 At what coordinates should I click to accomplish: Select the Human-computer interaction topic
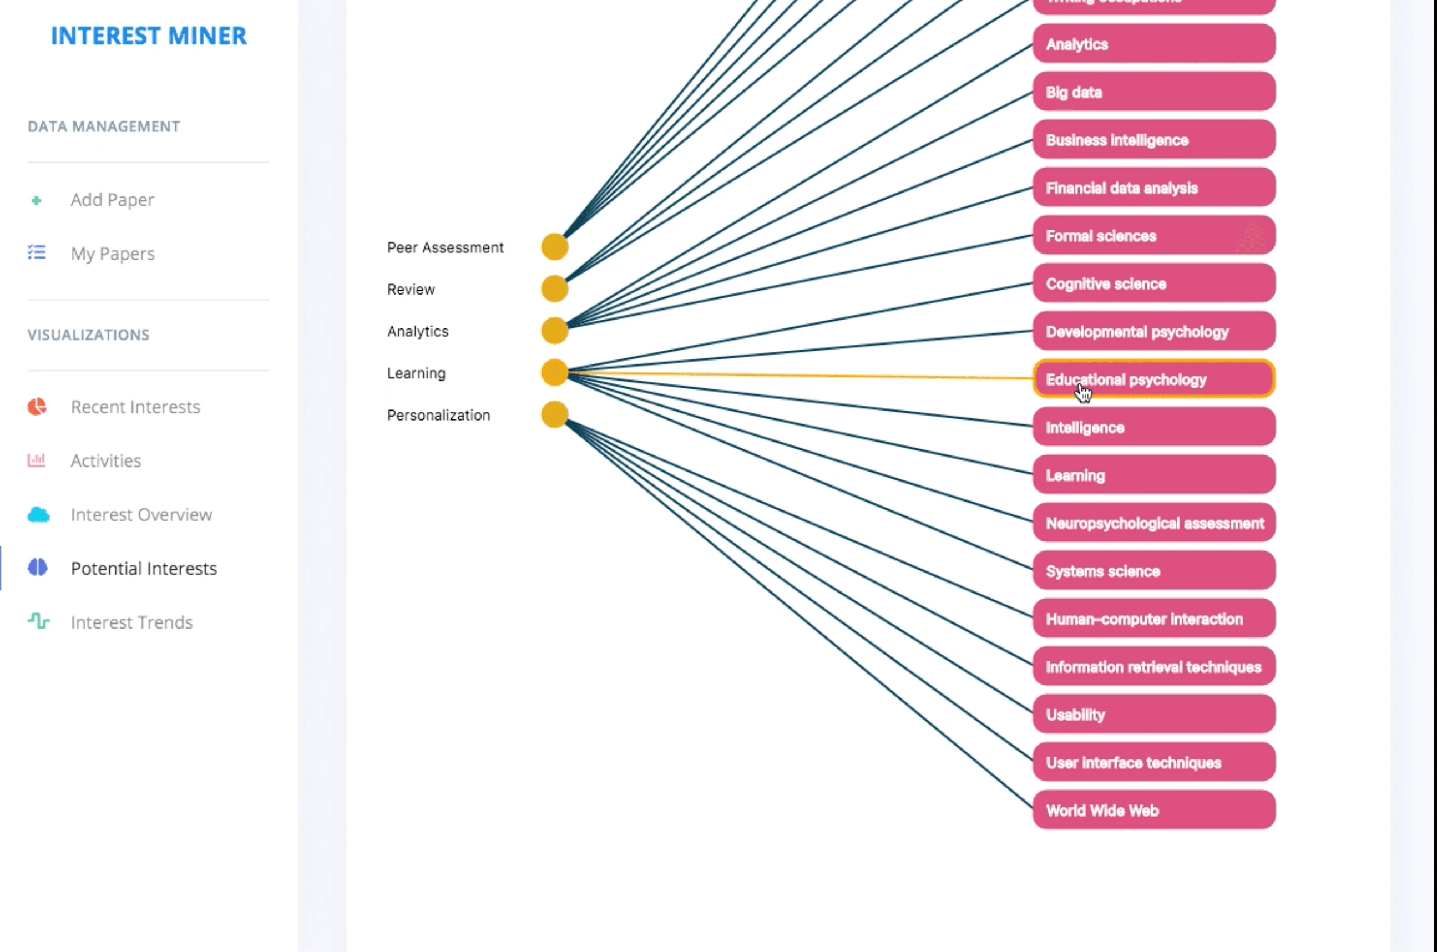tap(1155, 619)
